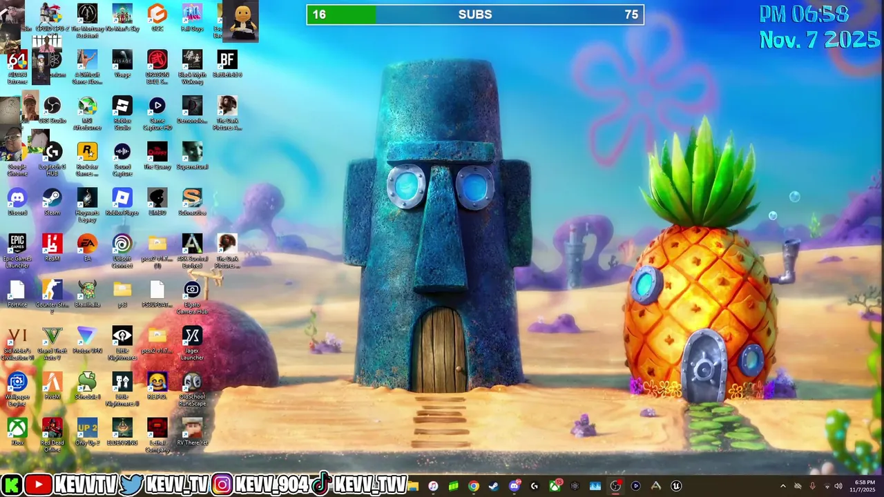Select the CPUID CPU-Z desktop shortcut
This screenshot has width=884, height=497.
tap(52, 19)
